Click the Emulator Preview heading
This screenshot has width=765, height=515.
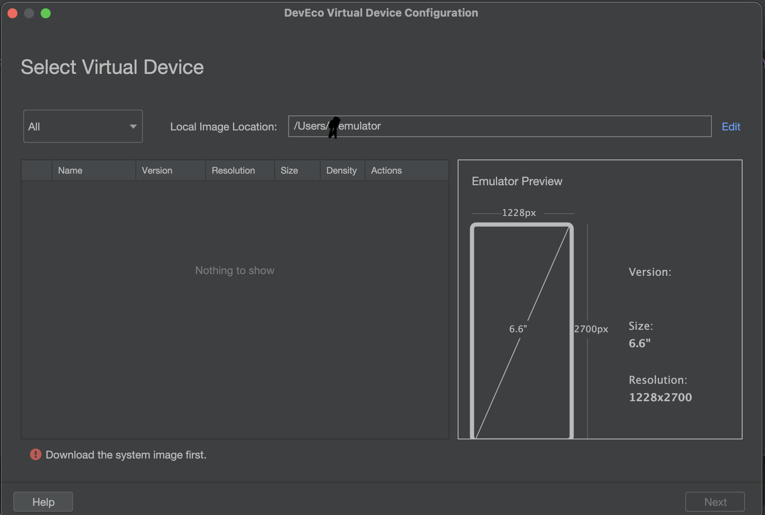517,181
